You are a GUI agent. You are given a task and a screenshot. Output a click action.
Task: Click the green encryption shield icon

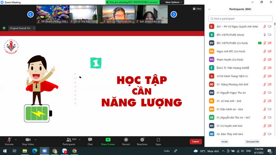(x=4, y=28)
